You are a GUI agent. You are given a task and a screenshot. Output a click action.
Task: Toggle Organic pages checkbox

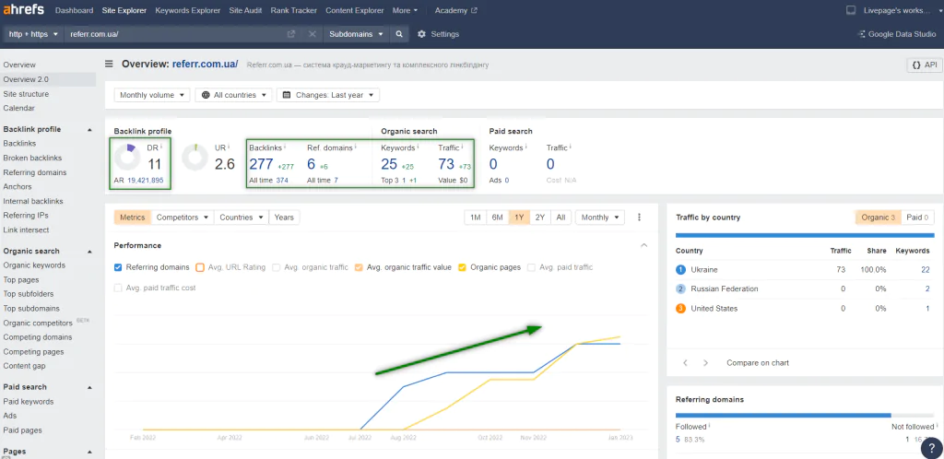pos(463,267)
